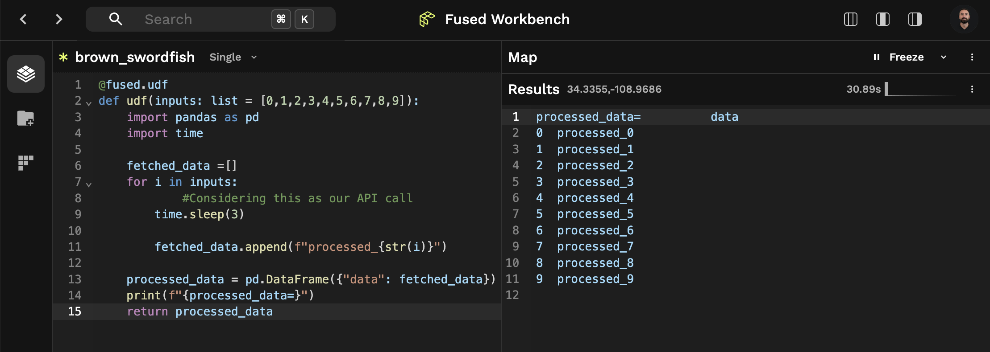Collapse the def udf fold arrow
Viewport: 990px width, 352px height.
pos(89,103)
